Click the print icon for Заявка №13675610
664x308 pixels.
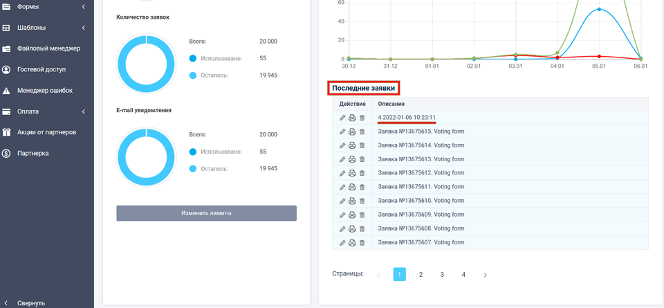tap(352, 201)
